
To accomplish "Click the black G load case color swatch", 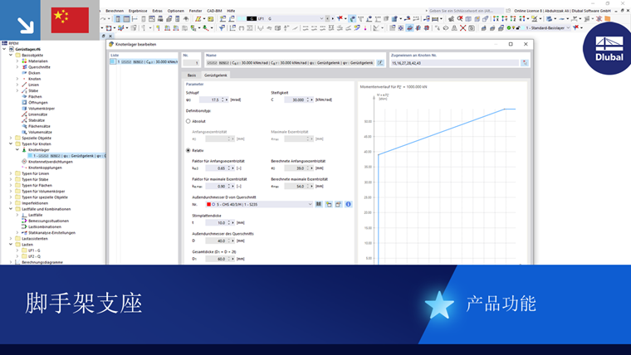I will coord(252,18).
